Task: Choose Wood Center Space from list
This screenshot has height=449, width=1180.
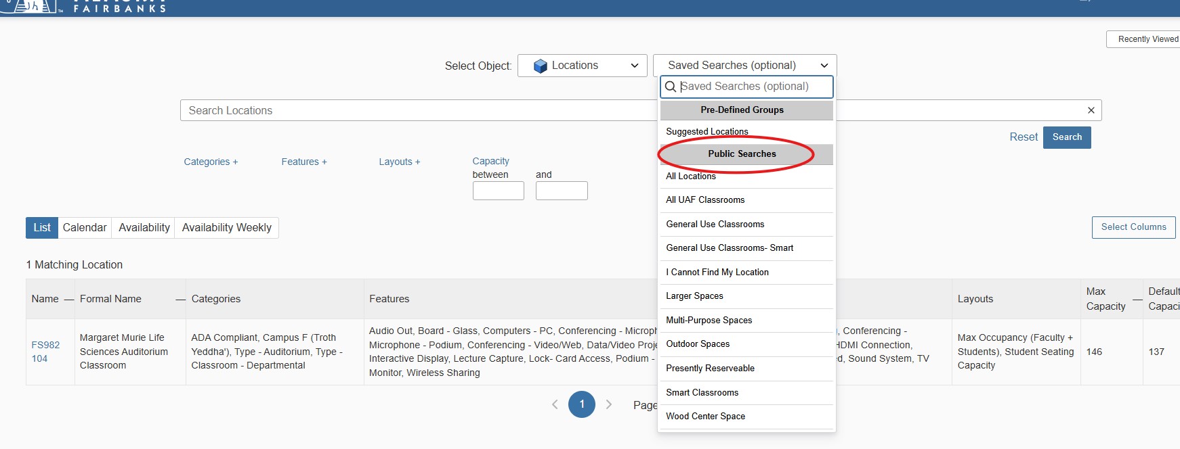Action: click(705, 417)
